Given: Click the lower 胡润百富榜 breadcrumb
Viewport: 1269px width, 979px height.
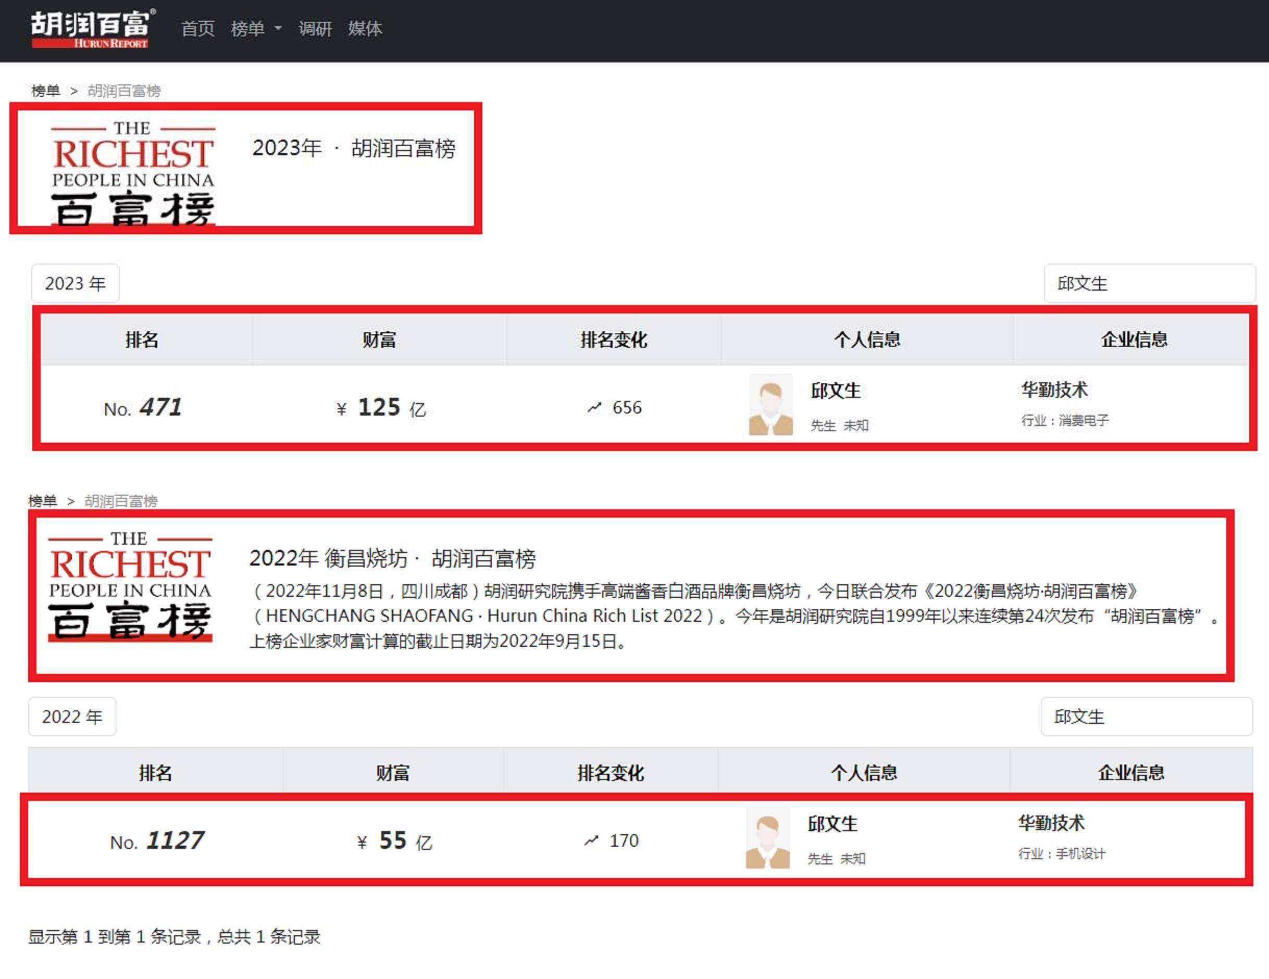Looking at the screenshot, I should point(121,501).
